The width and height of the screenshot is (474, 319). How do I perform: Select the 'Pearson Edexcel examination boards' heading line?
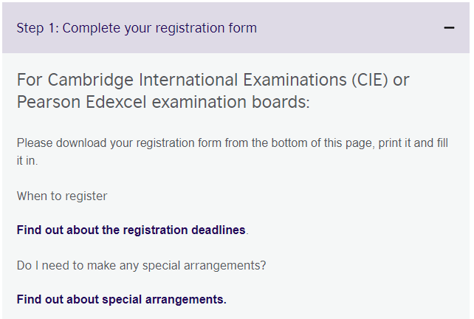(163, 102)
